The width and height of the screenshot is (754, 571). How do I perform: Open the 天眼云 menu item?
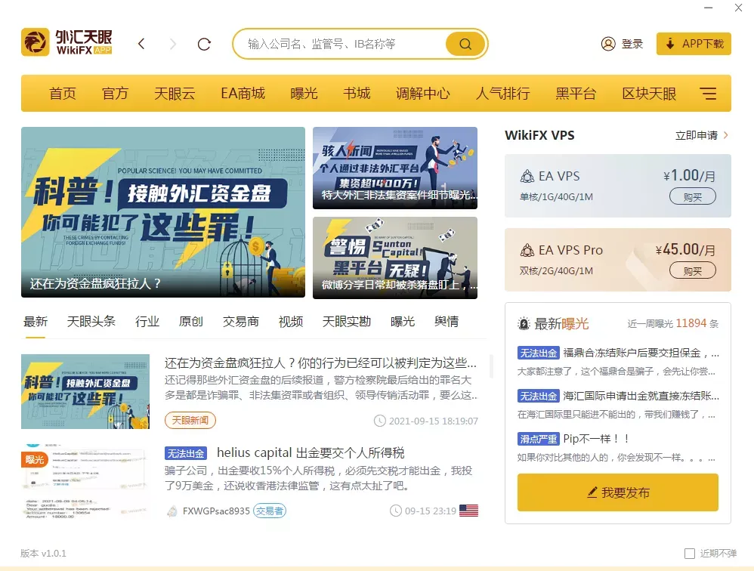click(175, 93)
